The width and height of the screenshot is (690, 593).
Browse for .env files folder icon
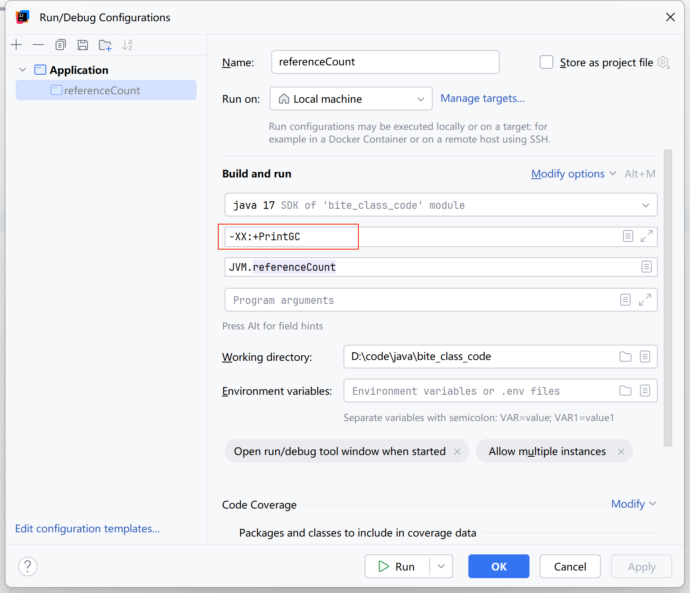[625, 391]
